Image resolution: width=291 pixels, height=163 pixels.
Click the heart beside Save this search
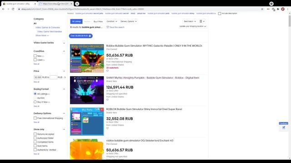click(x=108, y=27)
